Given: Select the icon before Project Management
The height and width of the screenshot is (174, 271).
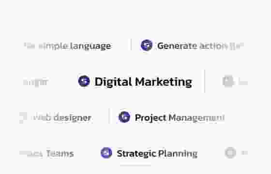Looking at the screenshot, I should click(x=124, y=117).
